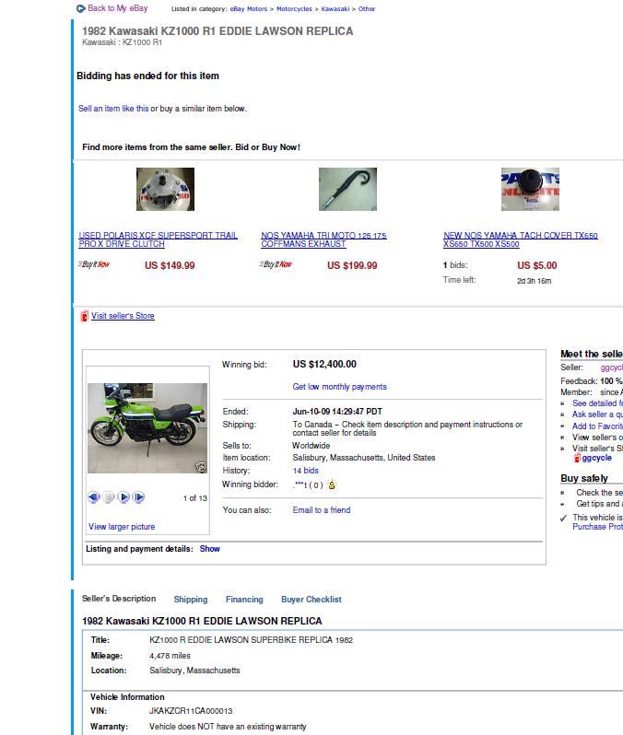The image size is (623, 735).
Task: Open the ggcycle store link with red icon
Action: pos(596,458)
